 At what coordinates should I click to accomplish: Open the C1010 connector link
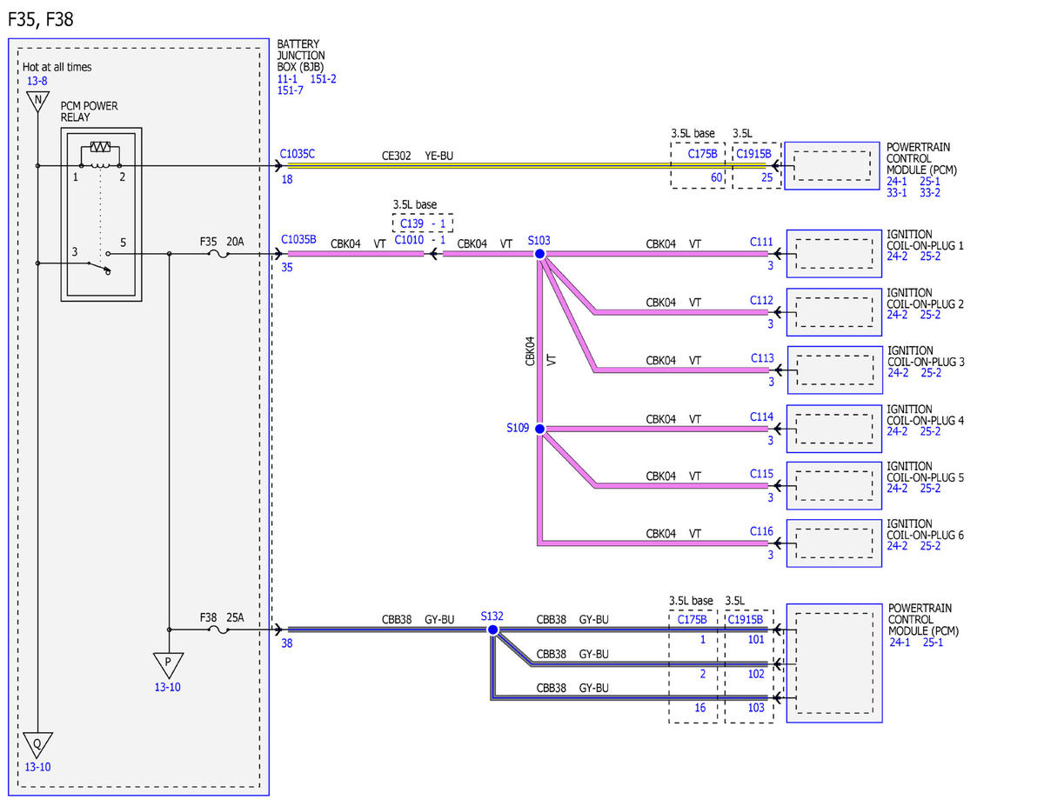(x=408, y=240)
